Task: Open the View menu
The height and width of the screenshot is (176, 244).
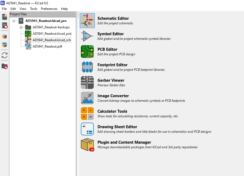Action: point(23,9)
